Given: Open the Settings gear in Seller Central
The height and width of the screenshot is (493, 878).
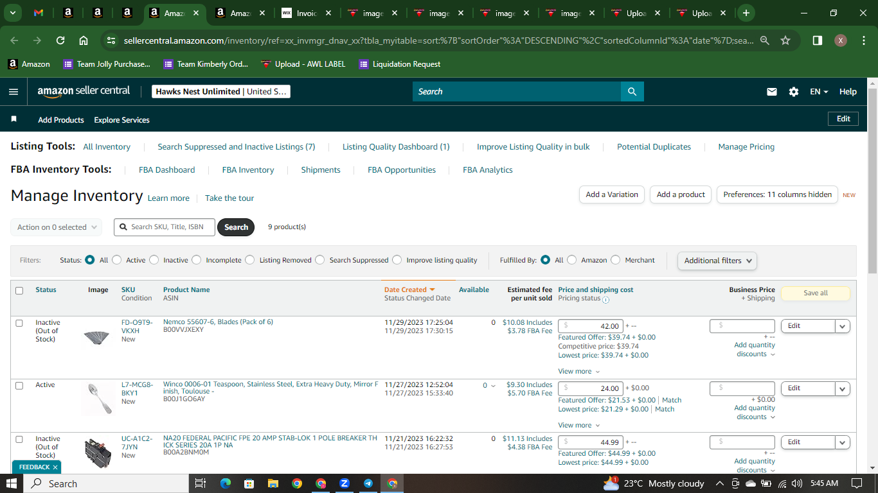Looking at the screenshot, I should pyautogui.click(x=794, y=92).
